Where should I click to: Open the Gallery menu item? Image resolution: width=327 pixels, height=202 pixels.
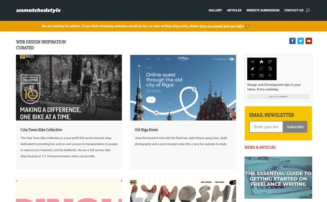(215, 10)
